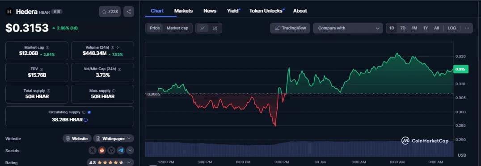Click the circulating supply progress ring icon
Image resolution: width=481 pixels, height=166 pixels.
coord(85,120)
